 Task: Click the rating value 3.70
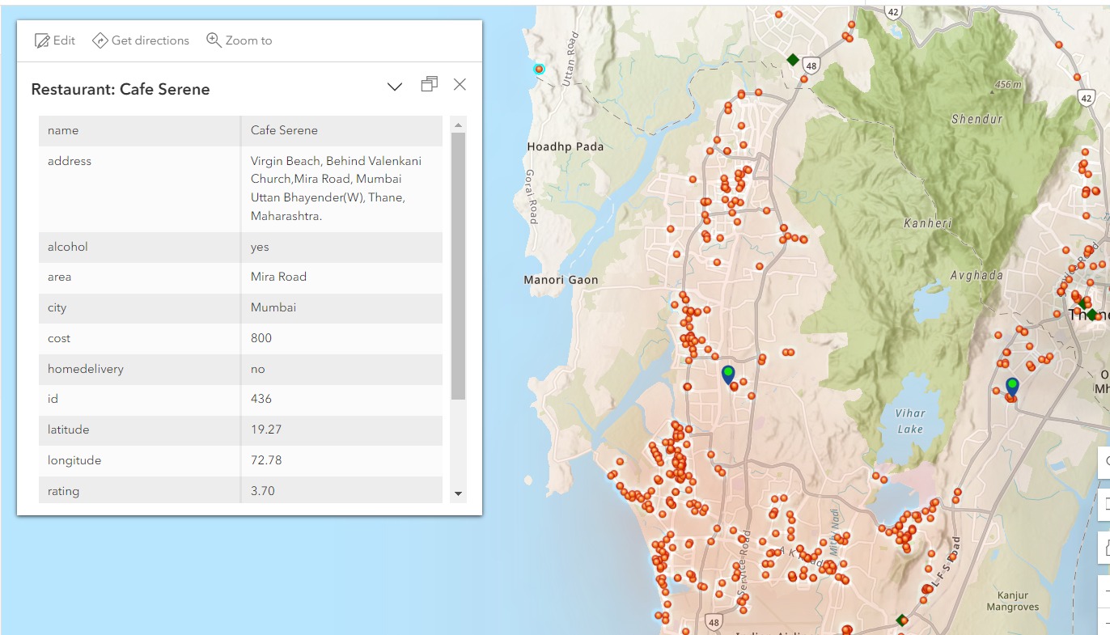(x=263, y=491)
